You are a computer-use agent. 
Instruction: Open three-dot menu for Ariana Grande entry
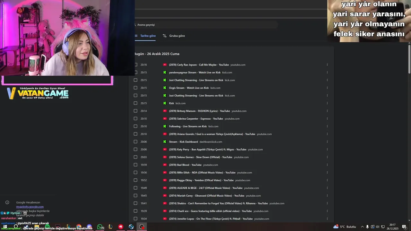327,134
